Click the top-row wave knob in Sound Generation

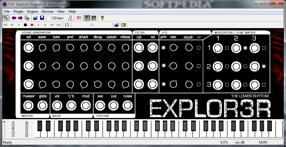(x=42, y=48)
